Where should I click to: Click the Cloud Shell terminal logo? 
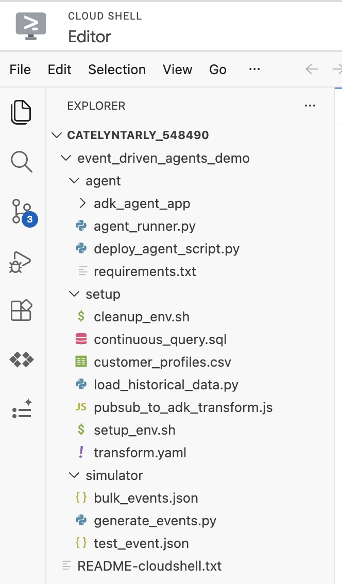29,26
